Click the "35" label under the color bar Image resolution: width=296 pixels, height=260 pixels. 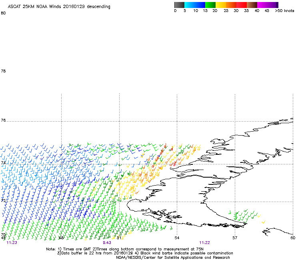point(246,11)
